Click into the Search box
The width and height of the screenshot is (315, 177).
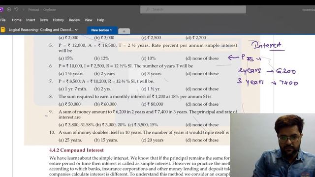pyautogui.click(x=193, y=9)
